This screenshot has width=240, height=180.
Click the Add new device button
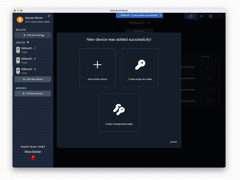(33, 79)
